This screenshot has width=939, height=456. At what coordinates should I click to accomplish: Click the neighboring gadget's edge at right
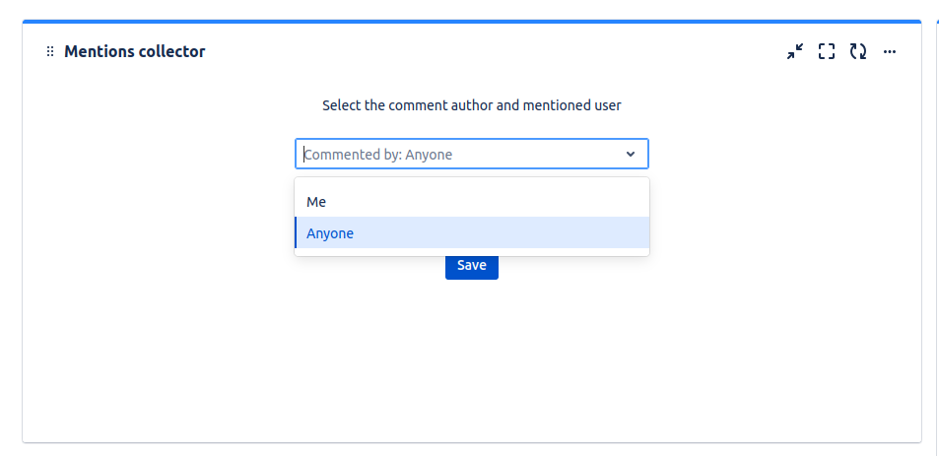point(936,227)
